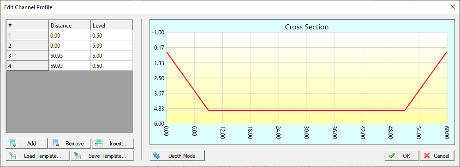
Task: Click the Cancel button label
Action: [x=442, y=156]
